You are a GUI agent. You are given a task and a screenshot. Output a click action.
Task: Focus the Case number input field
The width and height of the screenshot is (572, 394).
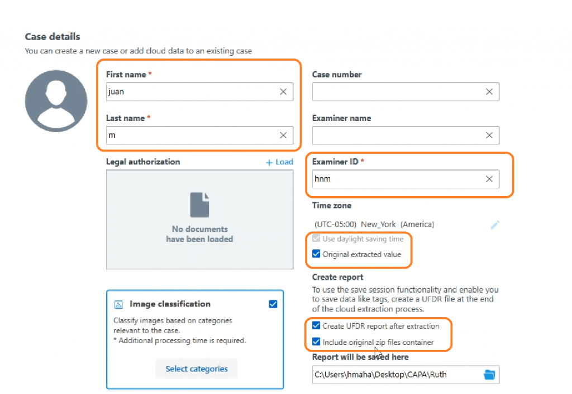click(x=397, y=92)
